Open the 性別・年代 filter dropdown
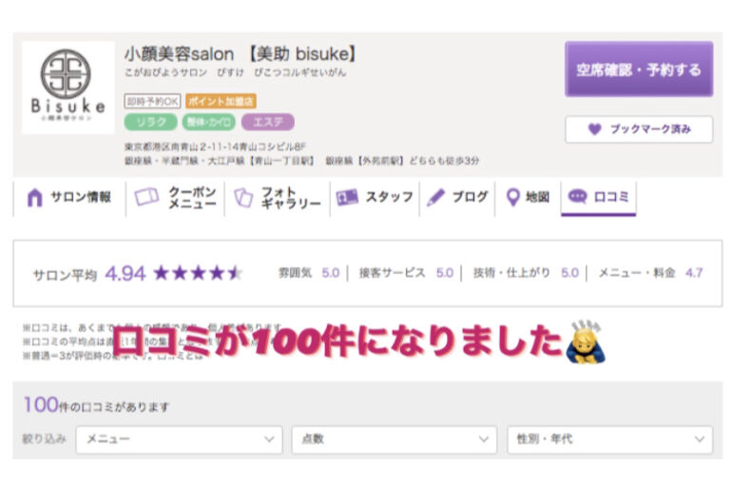Image resolution: width=732 pixels, height=485 pixels. tap(610, 439)
